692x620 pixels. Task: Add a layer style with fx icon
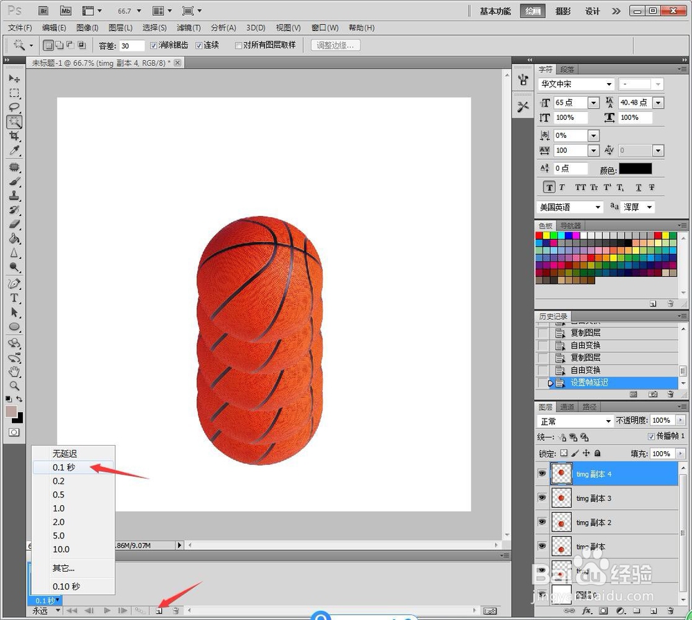587,611
